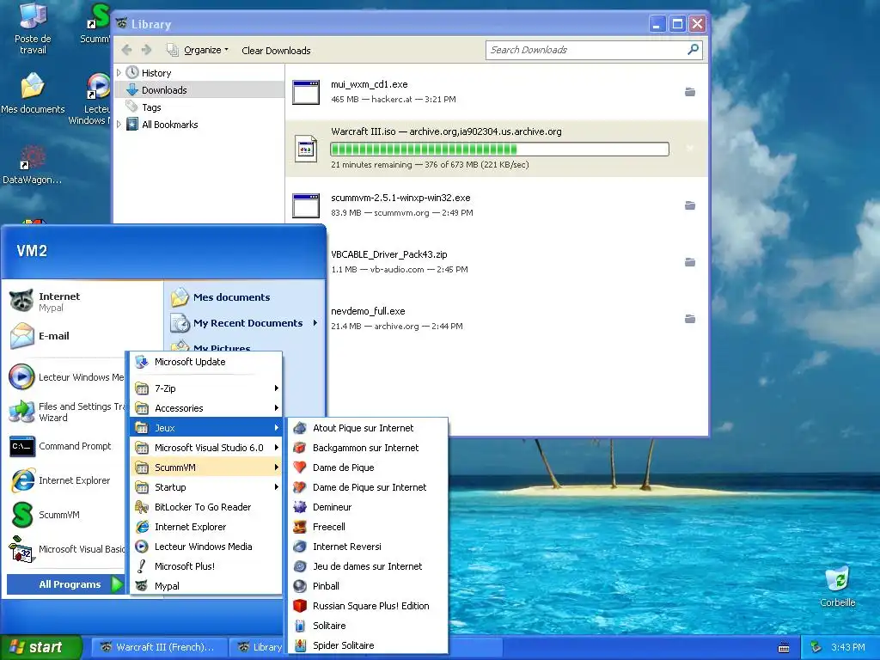The width and height of the screenshot is (880, 660).
Task: Start Internet Reversi
Action: coord(368,547)
